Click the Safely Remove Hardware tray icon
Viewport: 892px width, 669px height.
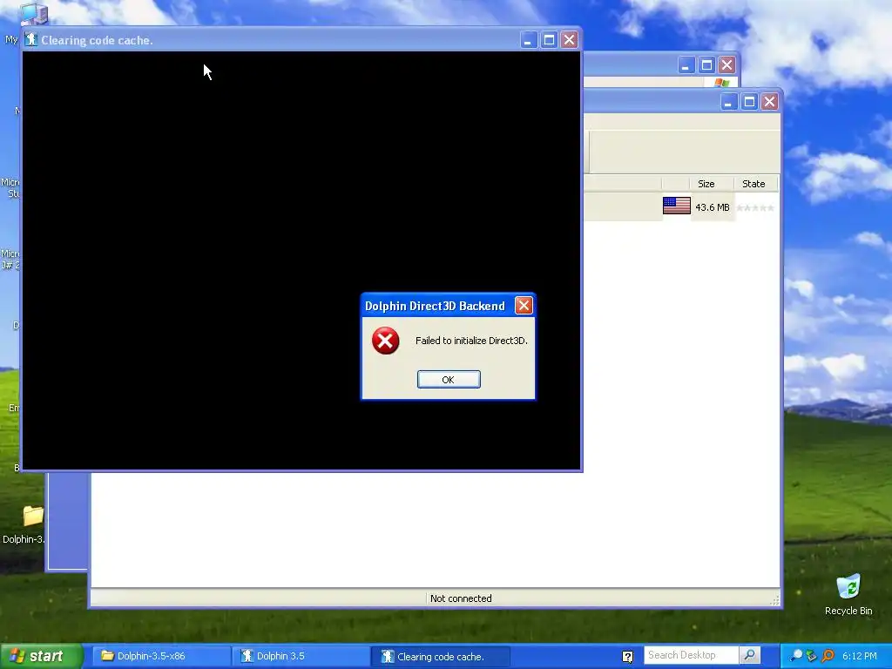(x=811, y=656)
